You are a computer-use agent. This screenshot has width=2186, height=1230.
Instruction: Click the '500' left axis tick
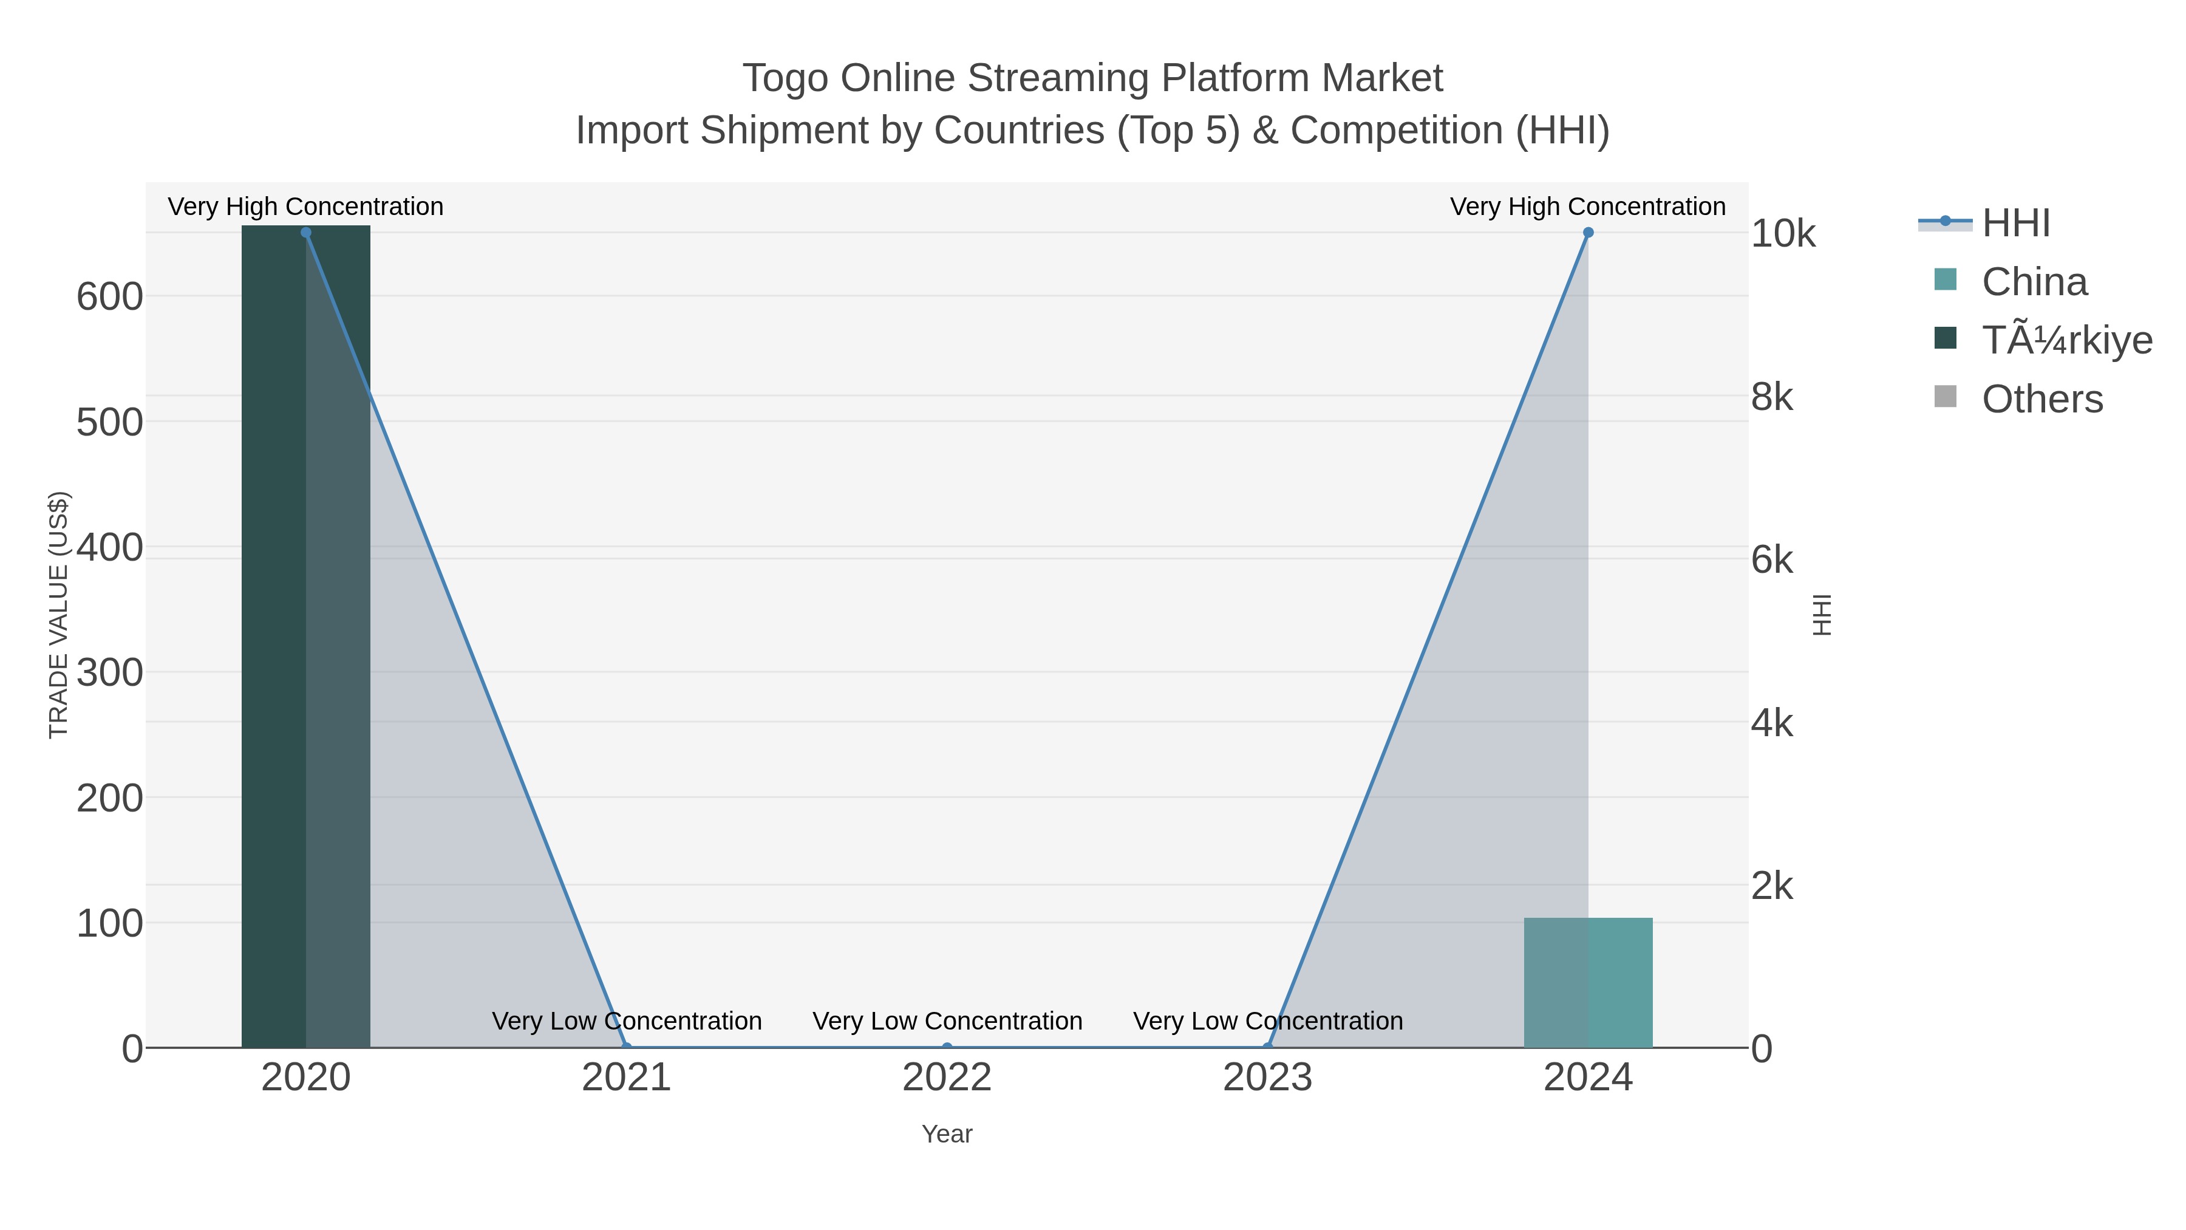pyautogui.click(x=109, y=423)
